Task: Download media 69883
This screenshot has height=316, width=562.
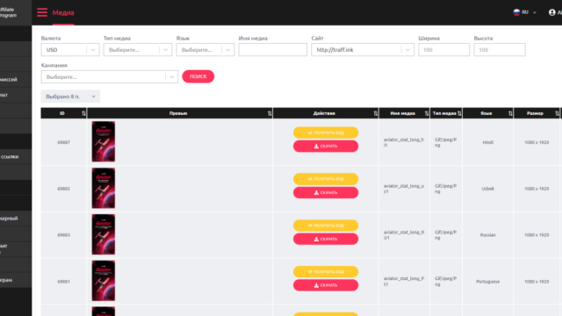Action: tap(326, 239)
